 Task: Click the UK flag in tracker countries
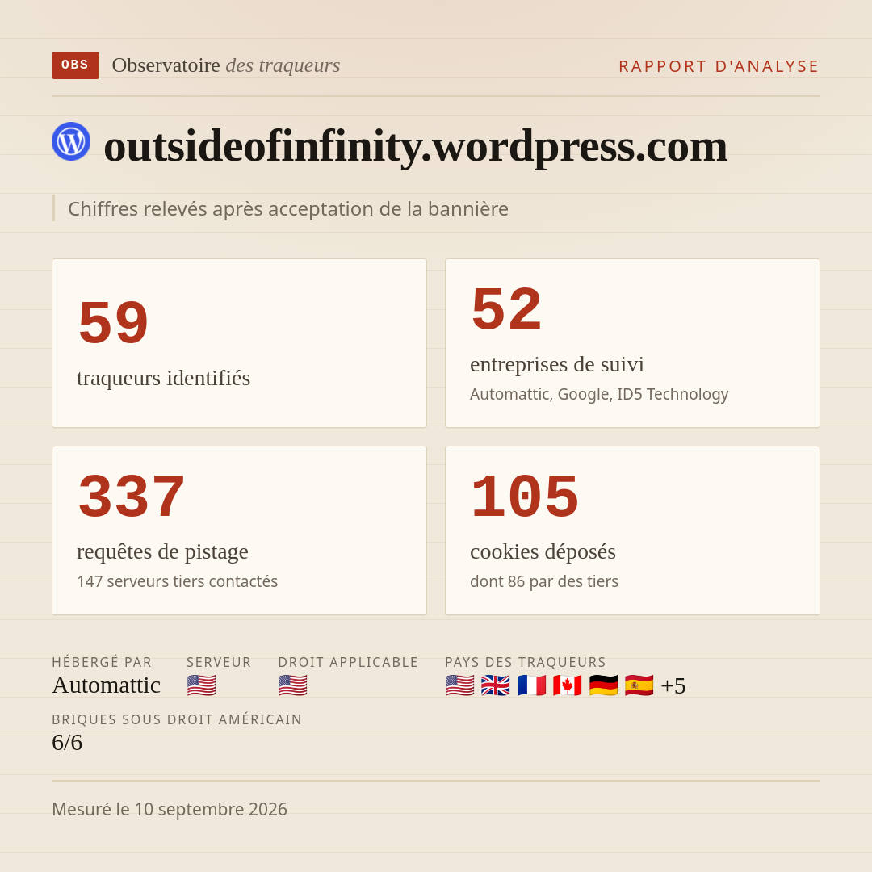[496, 685]
